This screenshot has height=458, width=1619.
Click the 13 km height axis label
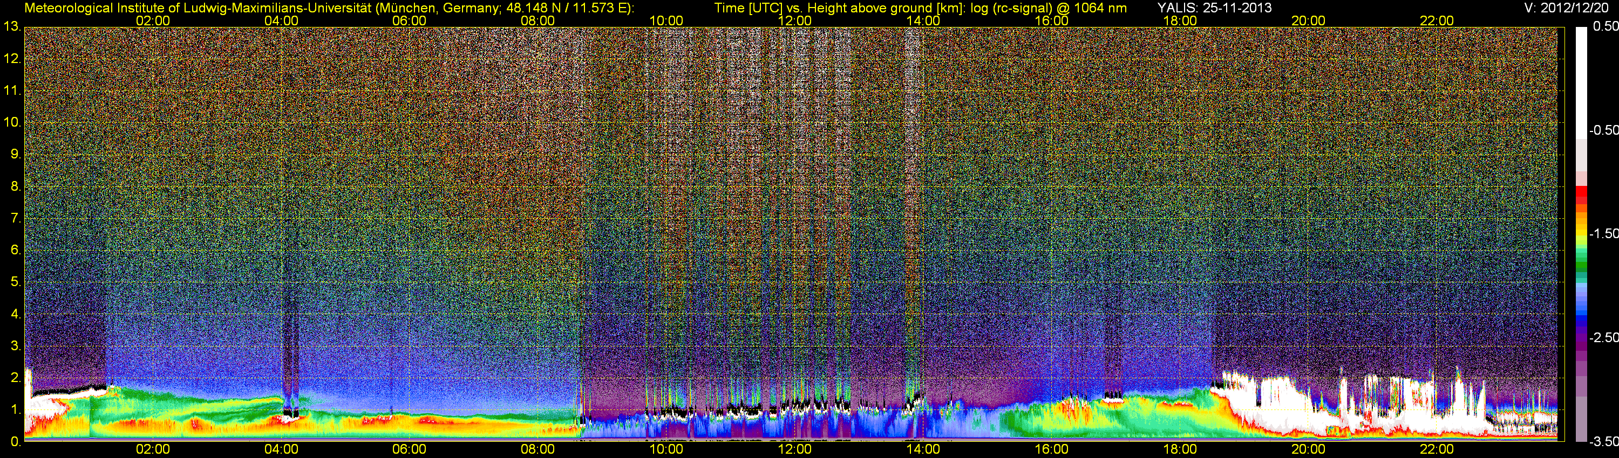pos(11,27)
